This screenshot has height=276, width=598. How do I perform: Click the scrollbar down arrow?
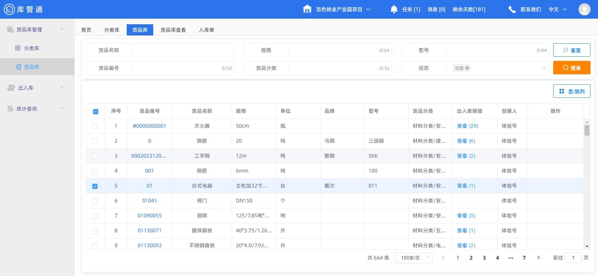pyautogui.click(x=587, y=246)
